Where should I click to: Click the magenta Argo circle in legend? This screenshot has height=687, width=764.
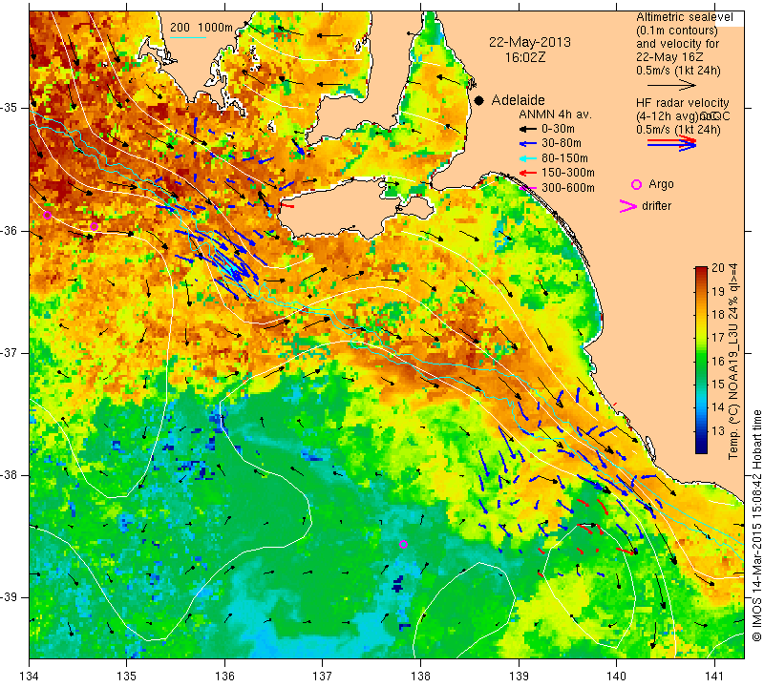coord(636,184)
